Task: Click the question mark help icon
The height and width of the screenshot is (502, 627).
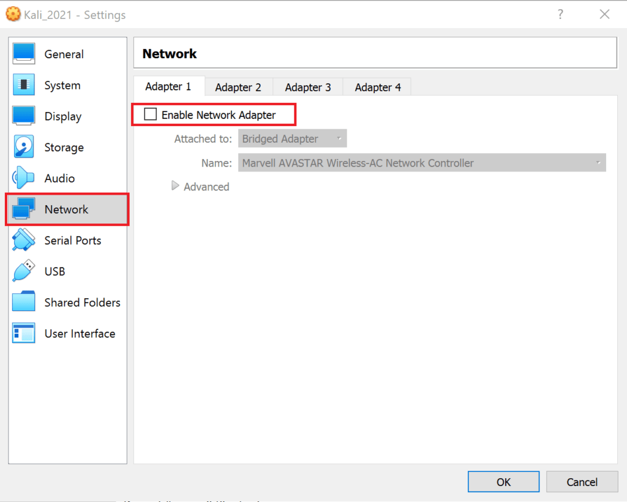Action: (560, 15)
